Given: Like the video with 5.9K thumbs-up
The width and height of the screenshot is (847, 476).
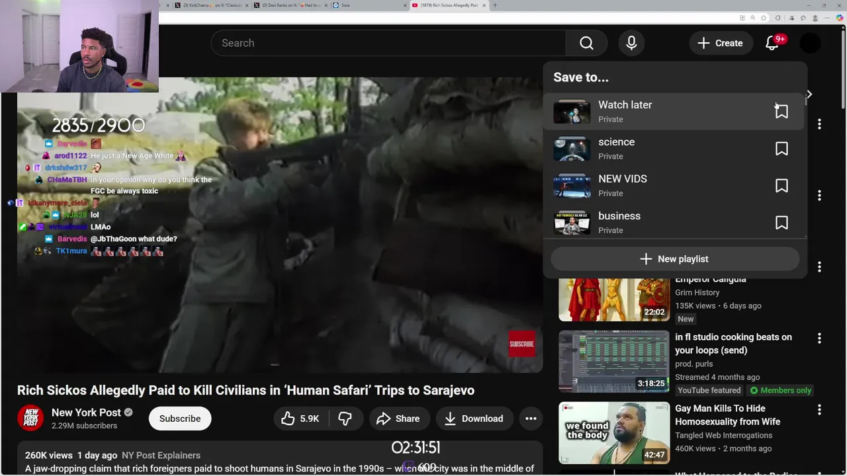Looking at the screenshot, I should tap(300, 418).
